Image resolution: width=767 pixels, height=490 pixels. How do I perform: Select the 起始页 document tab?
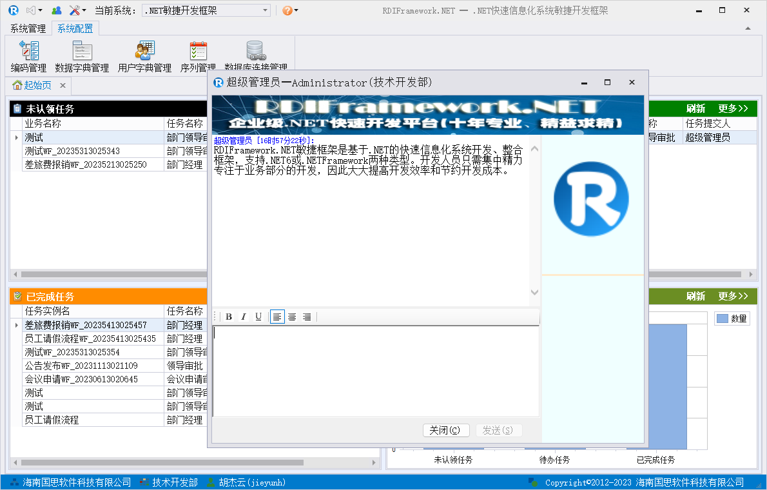[37, 85]
